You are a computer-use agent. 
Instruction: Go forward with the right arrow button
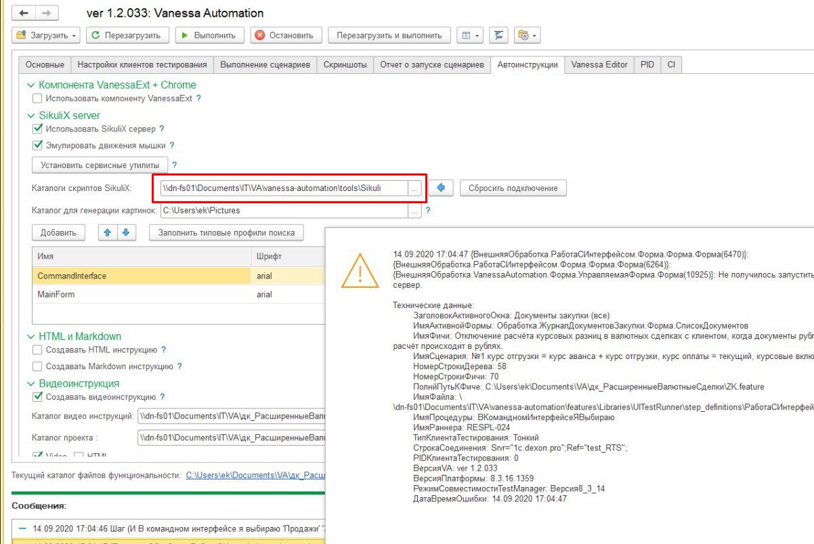click(45, 13)
